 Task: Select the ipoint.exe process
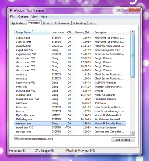pos(70,103)
